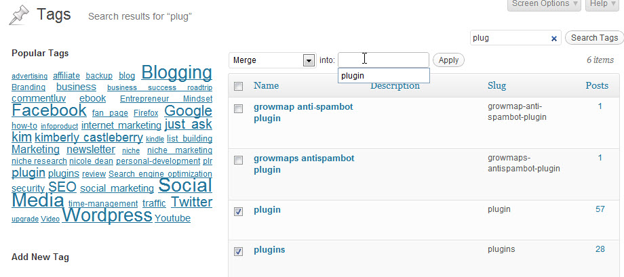Expand the Screen Options panel
The image size is (624, 277).
pyautogui.click(x=544, y=4)
